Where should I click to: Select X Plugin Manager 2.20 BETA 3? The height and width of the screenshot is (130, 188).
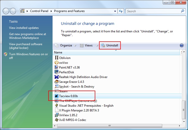(x=79, y=110)
